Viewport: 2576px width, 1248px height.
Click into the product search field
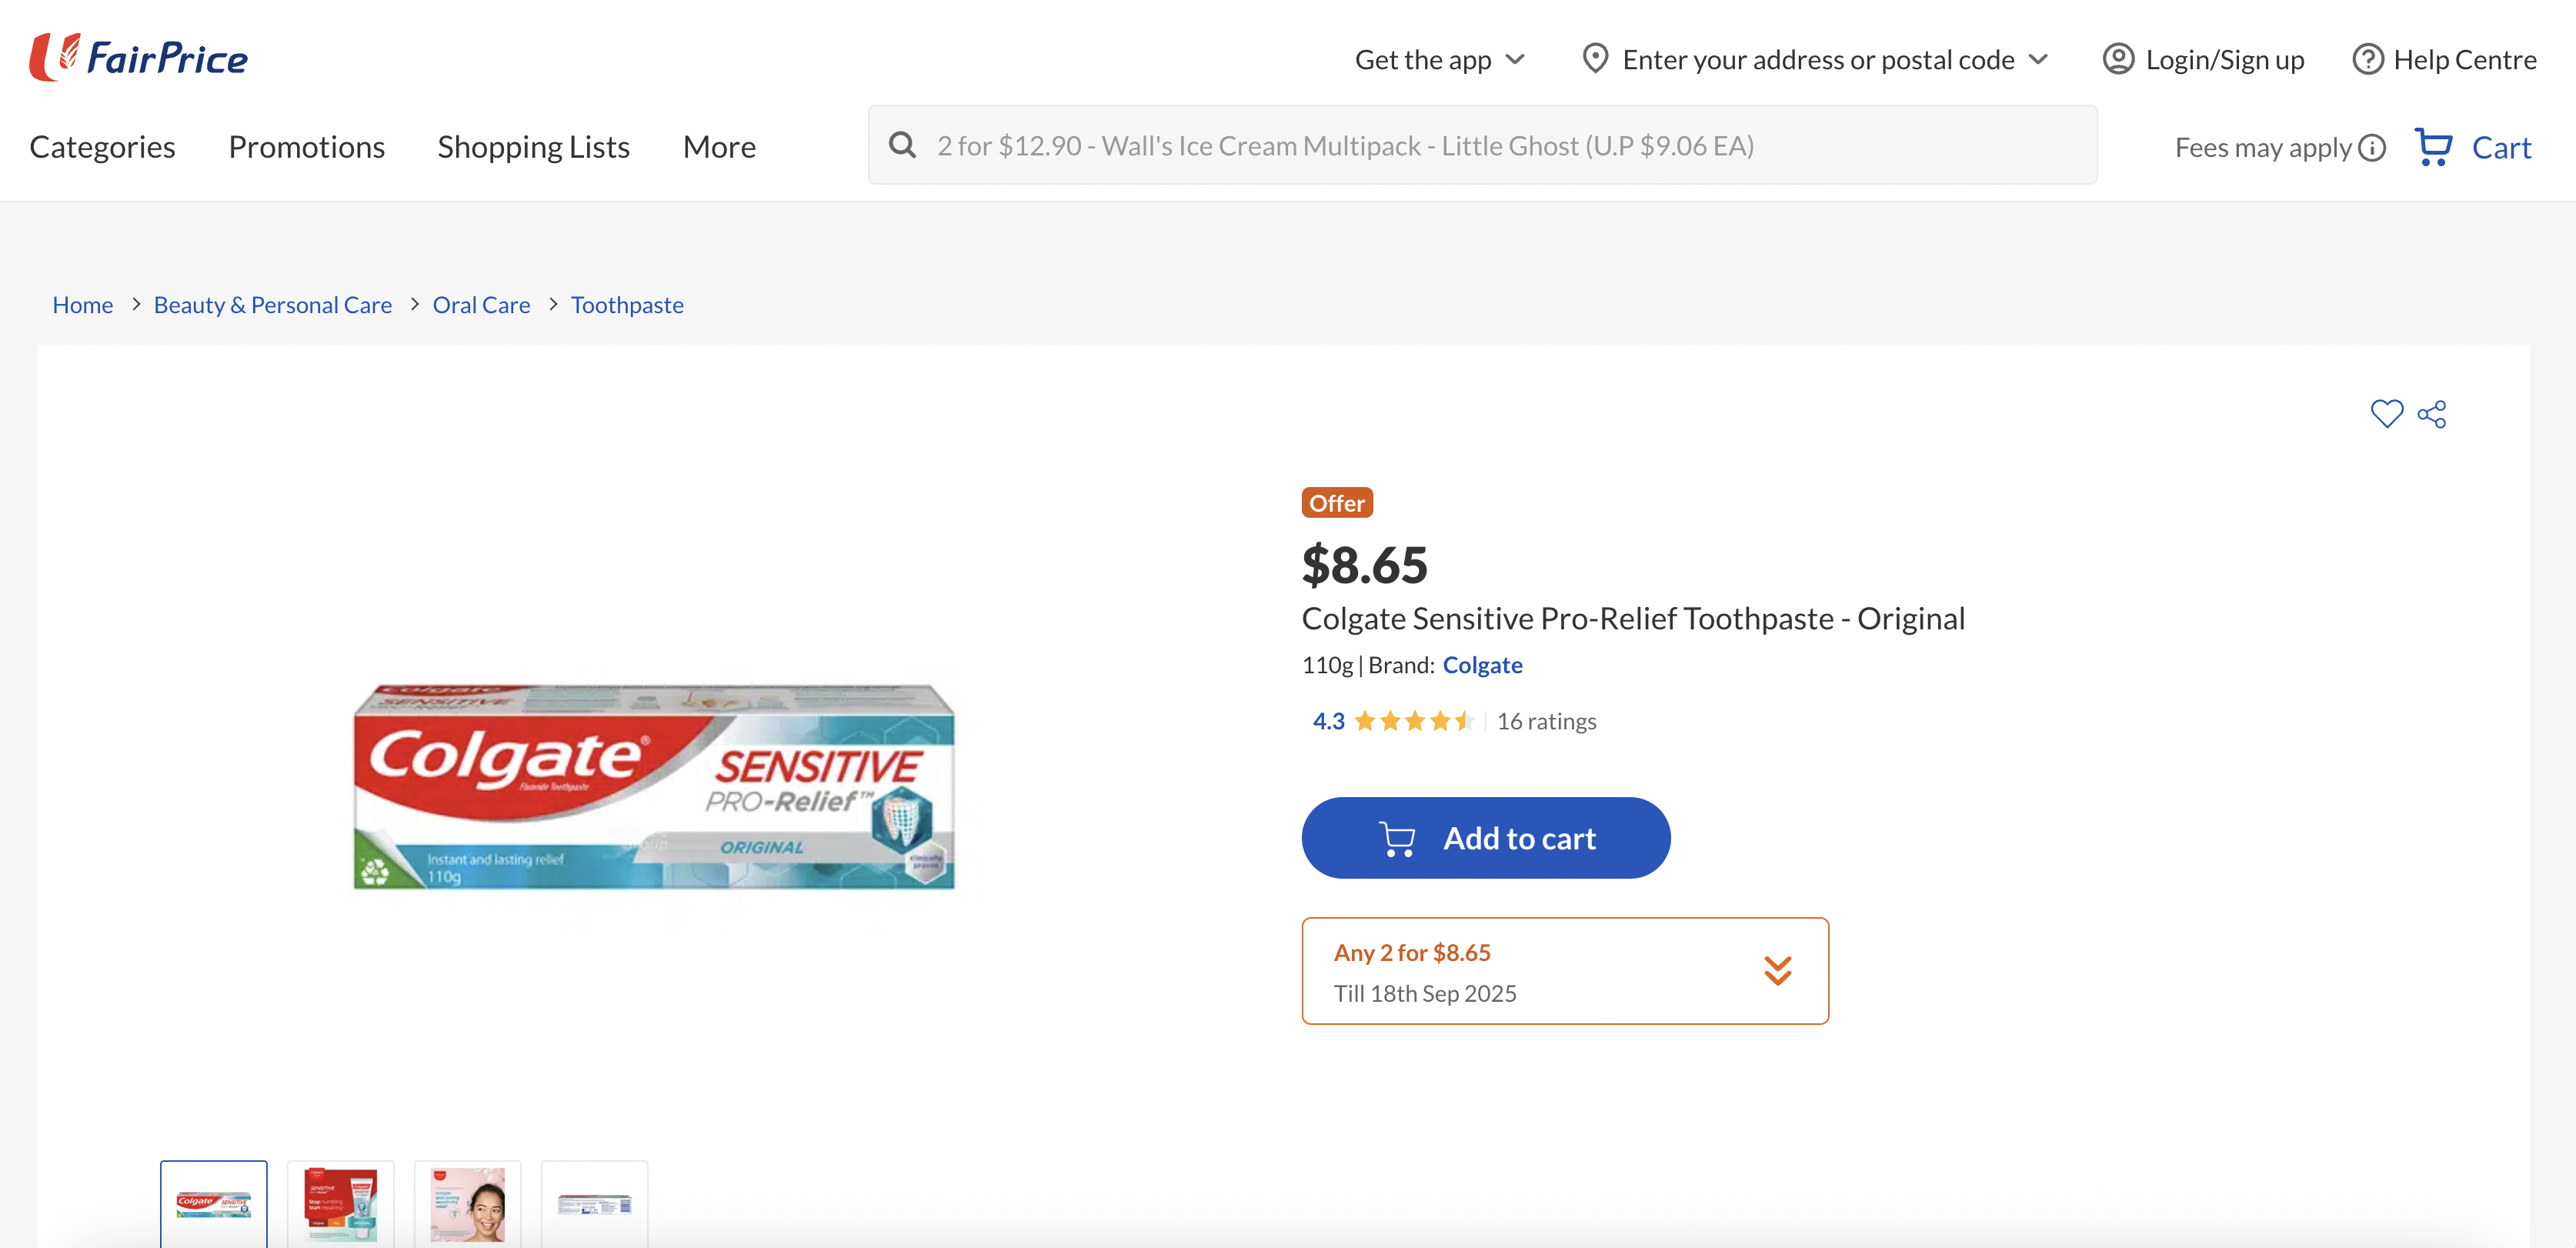1500,145
